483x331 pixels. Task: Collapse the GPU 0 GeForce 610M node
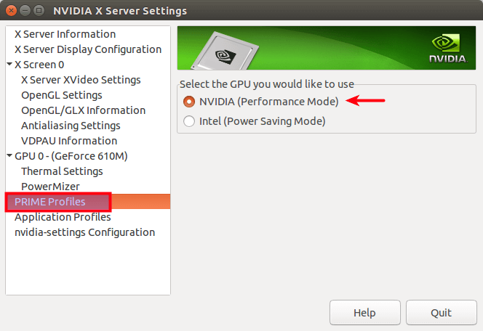tap(9, 156)
